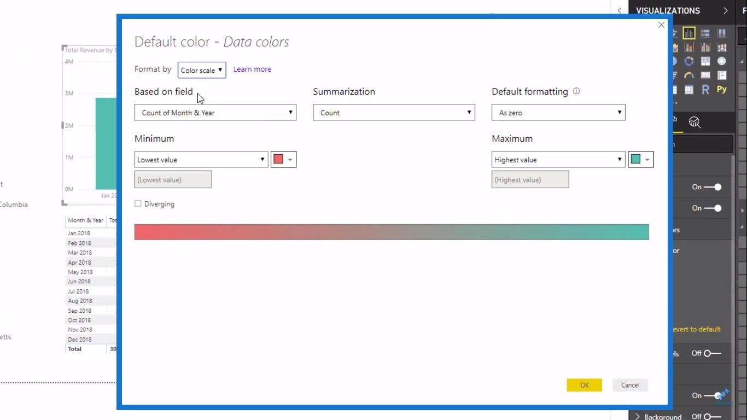Insert a Python (Py) visual

pyautogui.click(x=722, y=90)
